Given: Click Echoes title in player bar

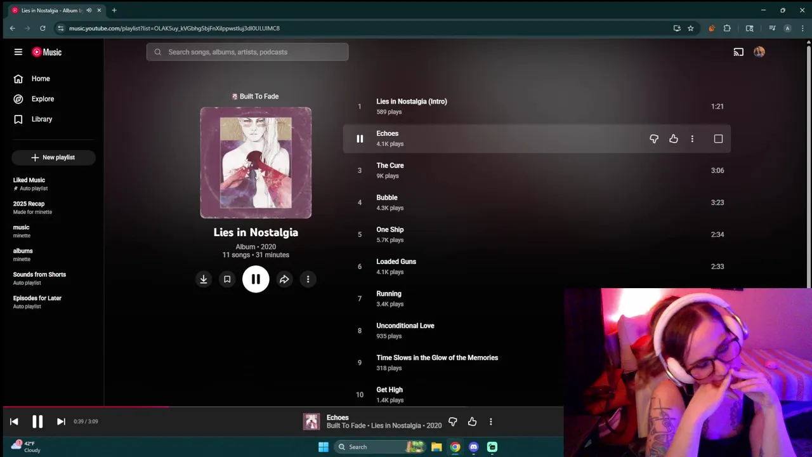Looking at the screenshot, I should 337,418.
